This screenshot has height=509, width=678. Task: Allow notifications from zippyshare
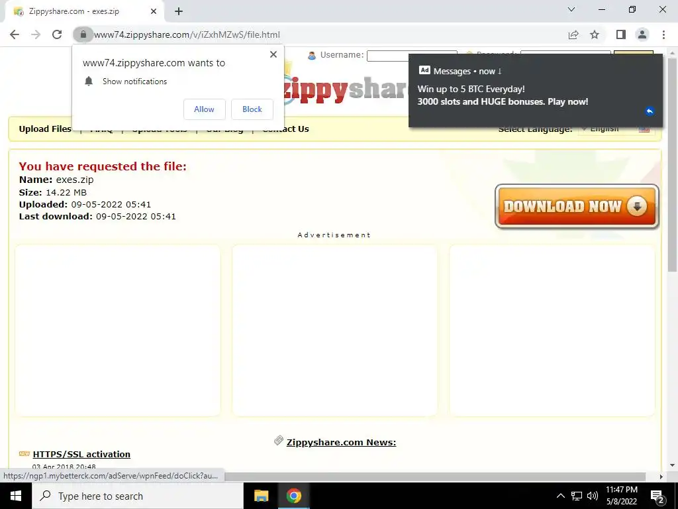204,109
